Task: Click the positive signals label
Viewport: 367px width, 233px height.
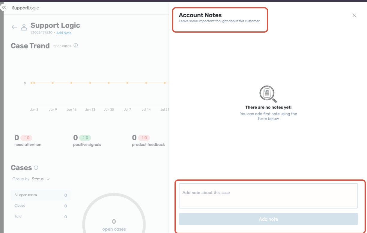Action: click(x=87, y=145)
